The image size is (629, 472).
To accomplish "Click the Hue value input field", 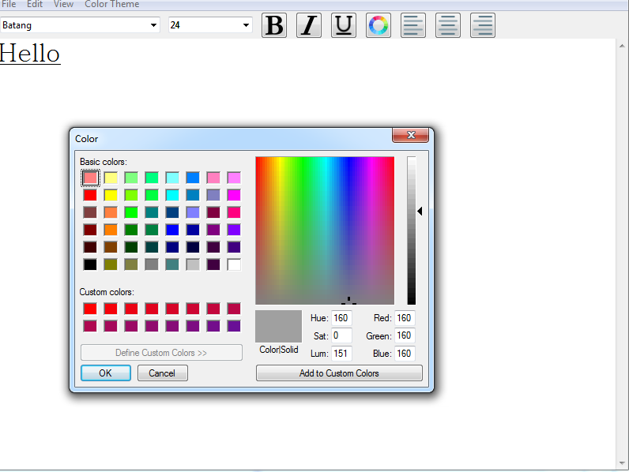I will coord(341,318).
